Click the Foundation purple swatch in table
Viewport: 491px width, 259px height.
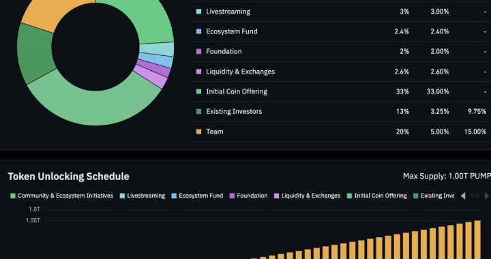[x=198, y=52]
